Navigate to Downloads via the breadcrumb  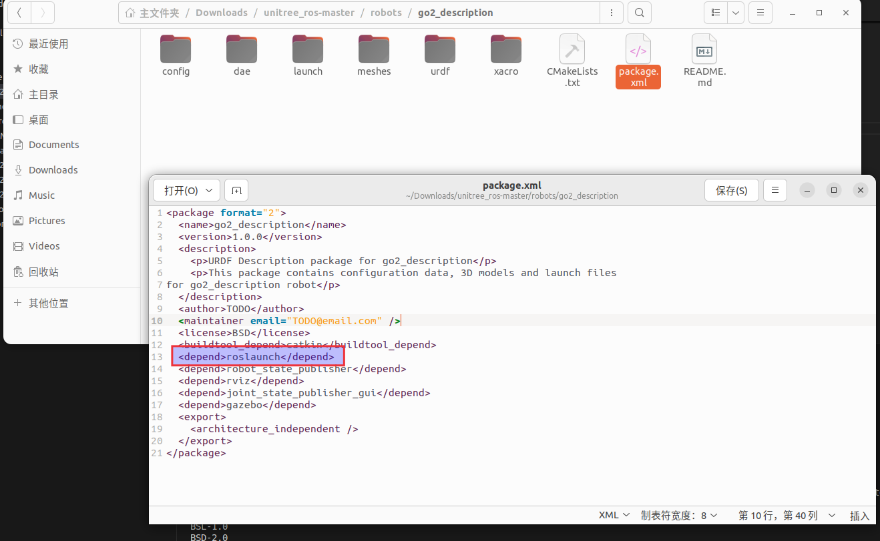coord(221,12)
